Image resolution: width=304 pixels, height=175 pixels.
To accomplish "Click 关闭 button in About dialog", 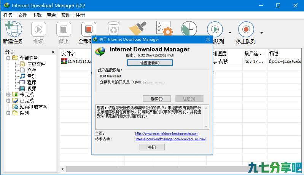I will tap(152, 147).
